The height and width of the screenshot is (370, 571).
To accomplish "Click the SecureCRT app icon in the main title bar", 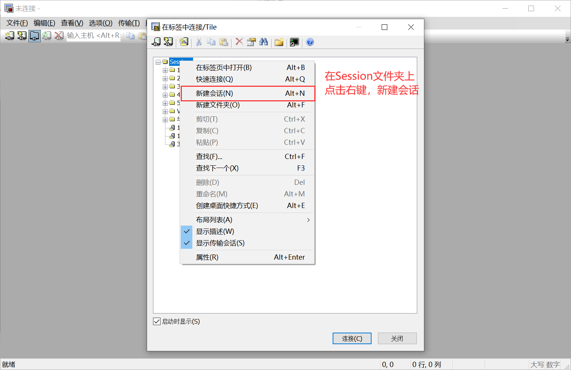I will [x=9, y=8].
